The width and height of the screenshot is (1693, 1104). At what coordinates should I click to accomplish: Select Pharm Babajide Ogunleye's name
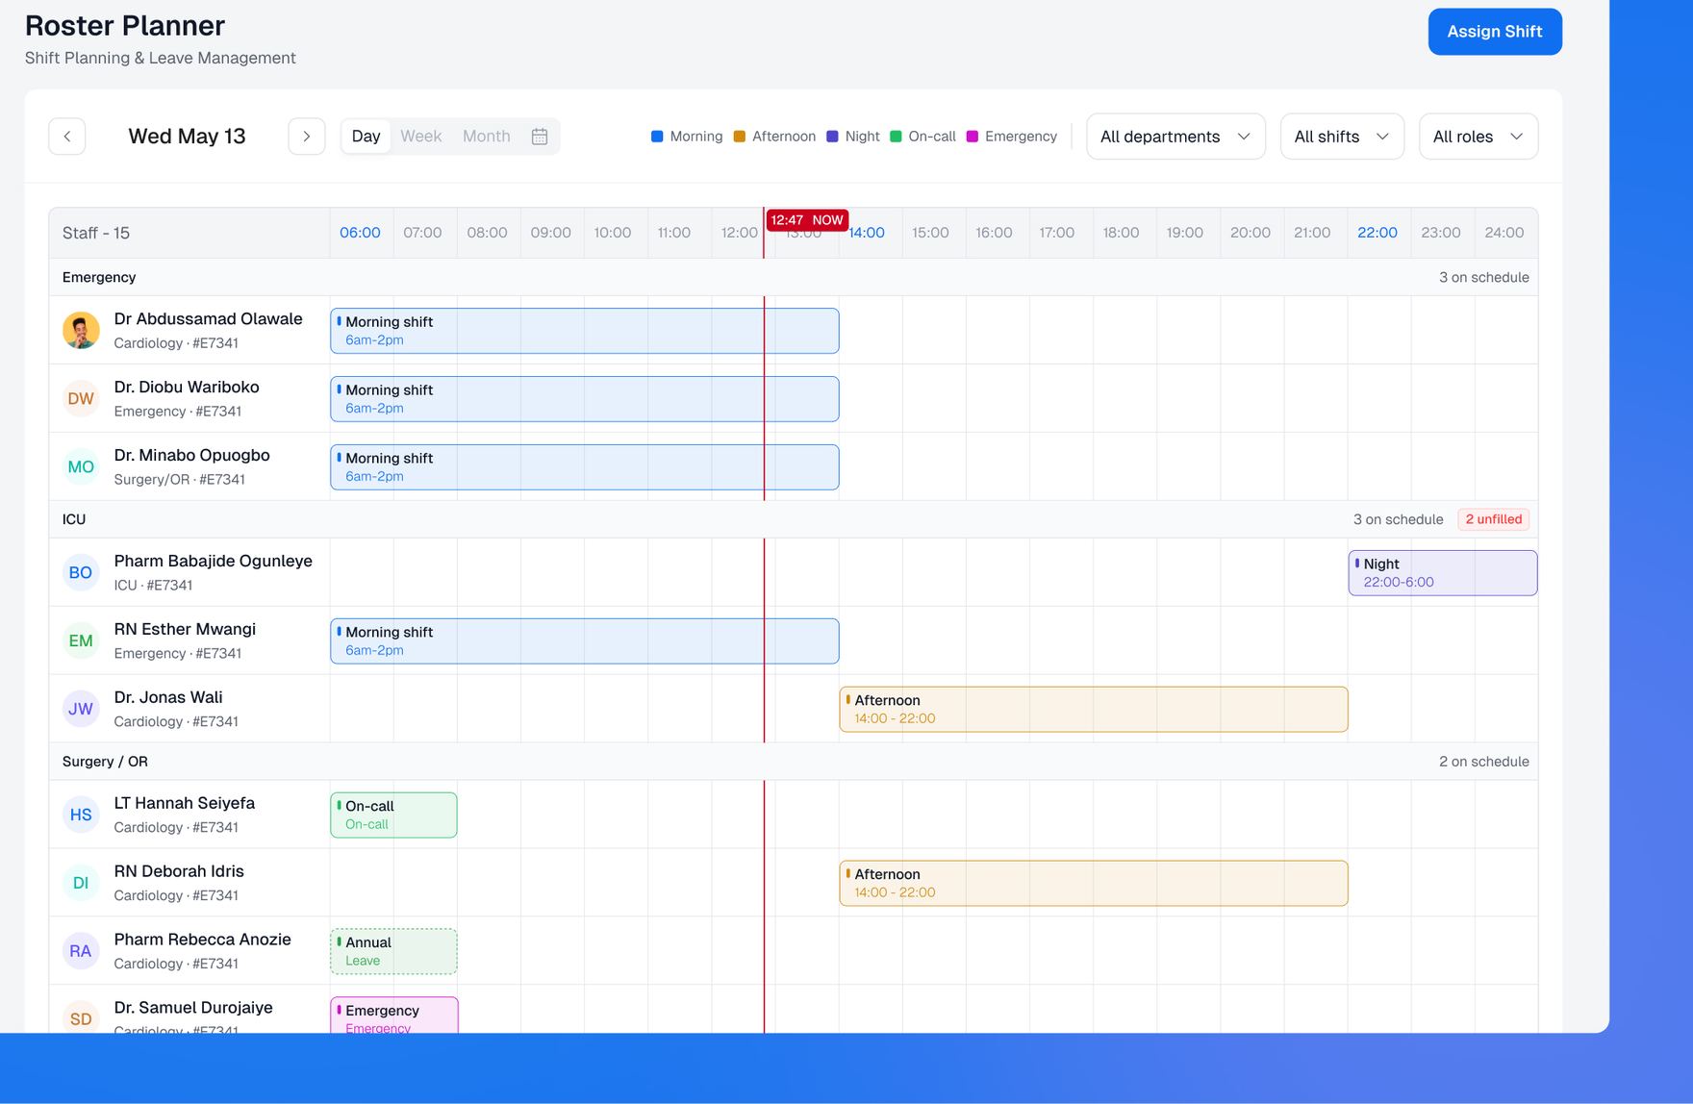coord(213,562)
